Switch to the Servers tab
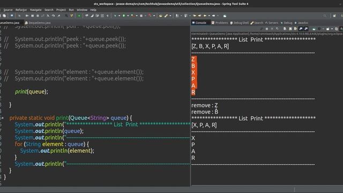Screen dimensions: 343x193 click(272, 23)
